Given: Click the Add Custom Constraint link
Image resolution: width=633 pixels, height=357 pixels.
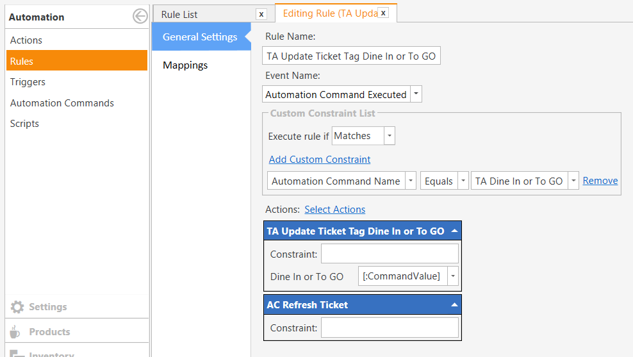Looking at the screenshot, I should [x=319, y=159].
